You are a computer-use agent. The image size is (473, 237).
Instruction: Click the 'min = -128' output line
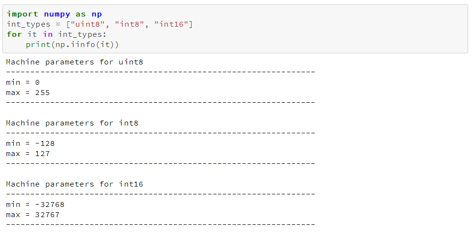point(30,143)
